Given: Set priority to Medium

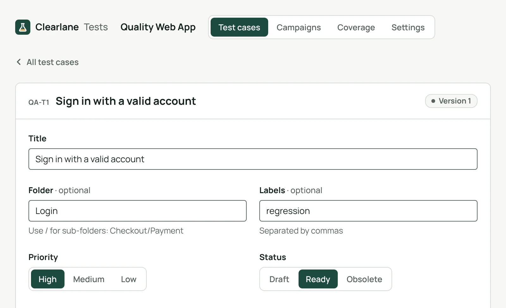Looking at the screenshot, I should (89, 279).
